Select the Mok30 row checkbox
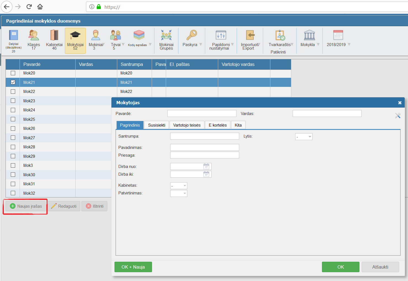This screenshot has width=408, height=281. click(x=13, y=175)
